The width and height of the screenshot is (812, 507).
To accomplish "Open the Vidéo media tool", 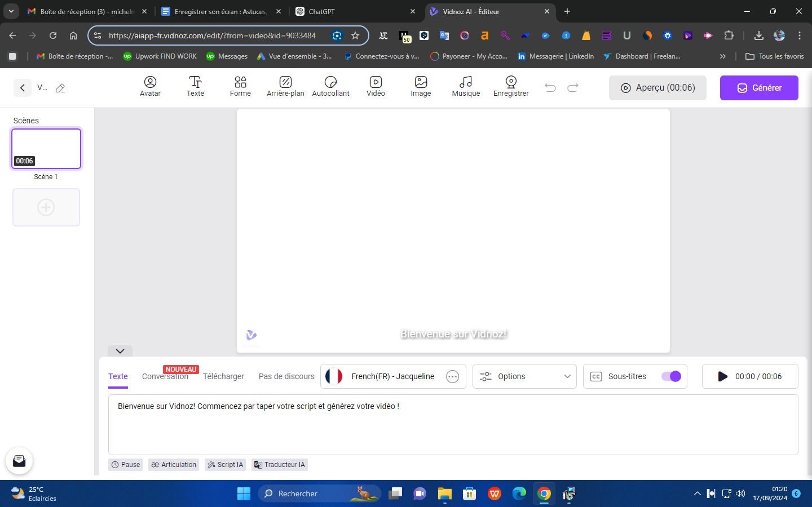I will tap(376, 87).
